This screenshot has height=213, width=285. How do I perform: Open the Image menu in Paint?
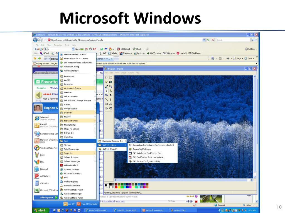point(123,73)
